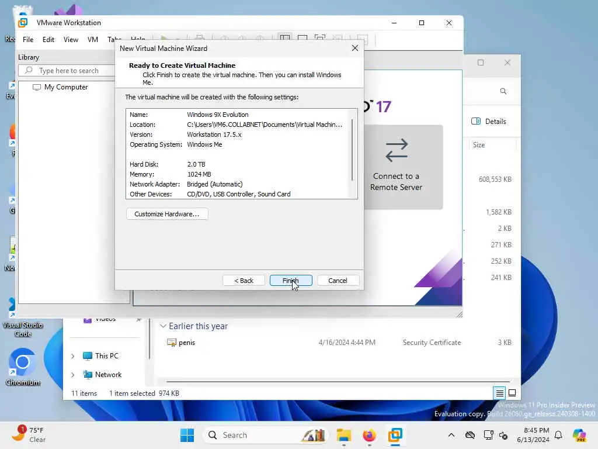Select My Computer in the Library tree
The image size is (598, 449).
tap(65, 87)
